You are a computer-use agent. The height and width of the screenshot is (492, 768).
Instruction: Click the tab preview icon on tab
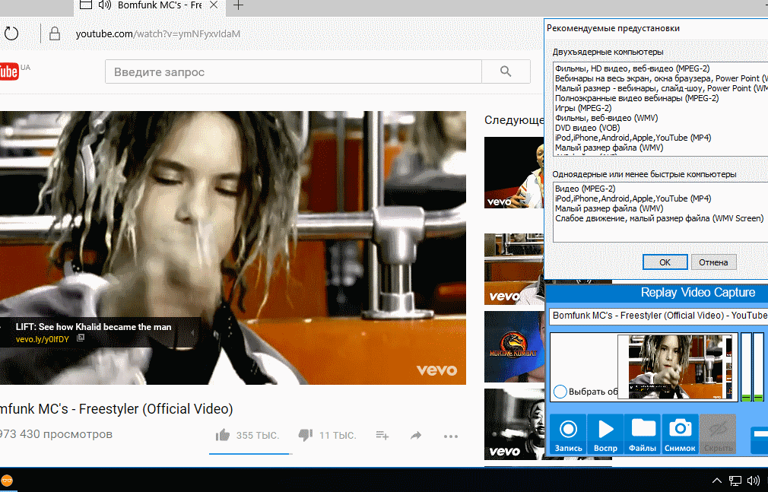coord(86,5)
